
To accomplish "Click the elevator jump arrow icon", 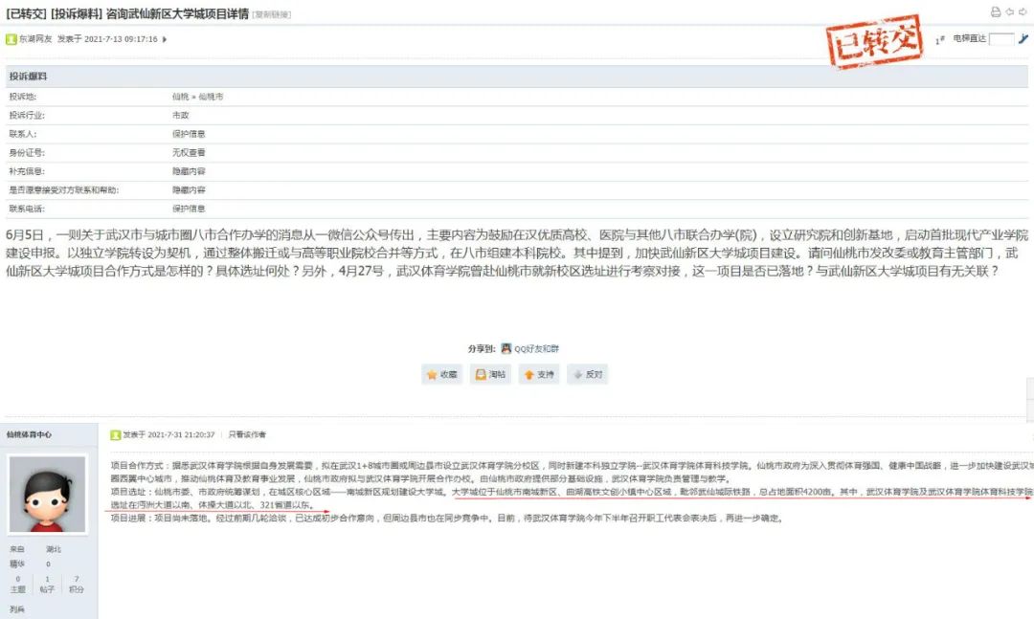I will 1023,39.
